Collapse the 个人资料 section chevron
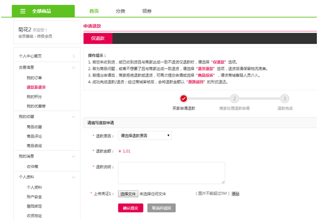This screenshot has height=221, width=318. [x=74, y=178]
